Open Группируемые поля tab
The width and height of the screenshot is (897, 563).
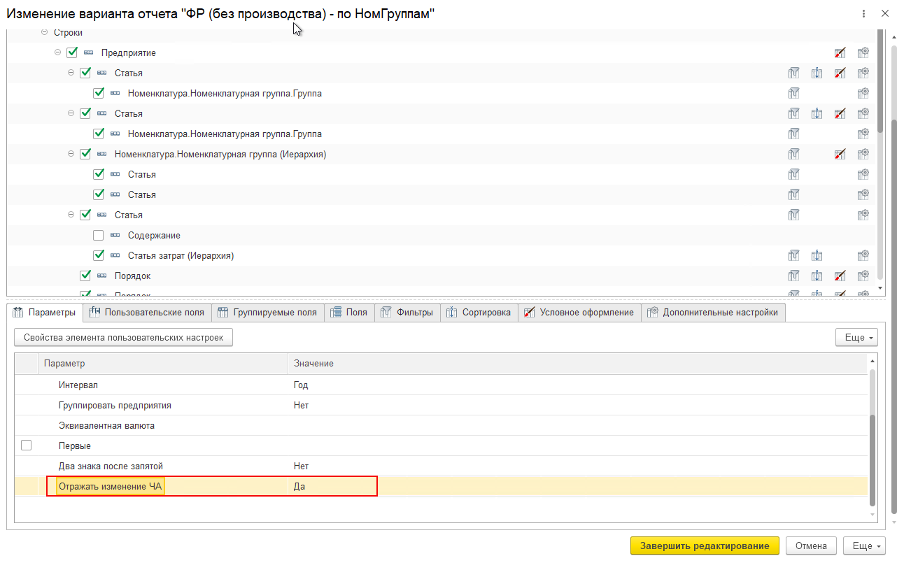point(267,313)
